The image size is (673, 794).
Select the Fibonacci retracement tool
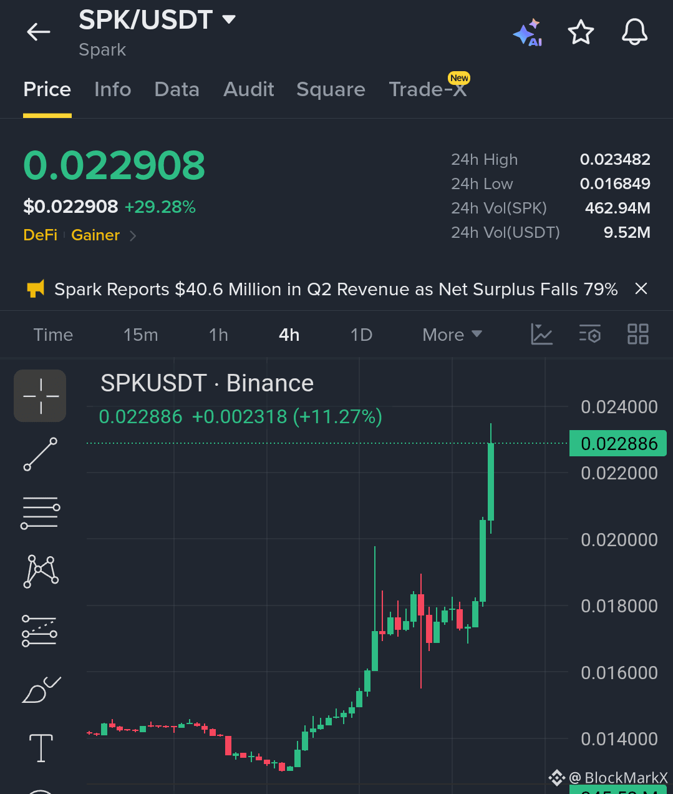click(x=39, y=630)
